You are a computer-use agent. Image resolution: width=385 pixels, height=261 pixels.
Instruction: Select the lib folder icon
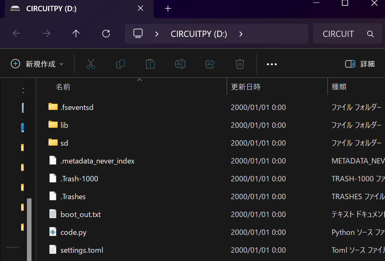(x=53, y=125)
